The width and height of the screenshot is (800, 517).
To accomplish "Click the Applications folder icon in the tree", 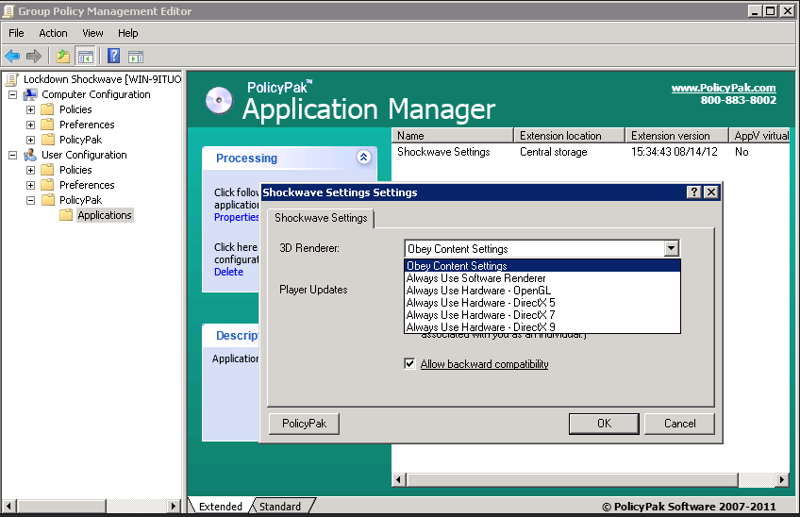I will tap(66, 215).
